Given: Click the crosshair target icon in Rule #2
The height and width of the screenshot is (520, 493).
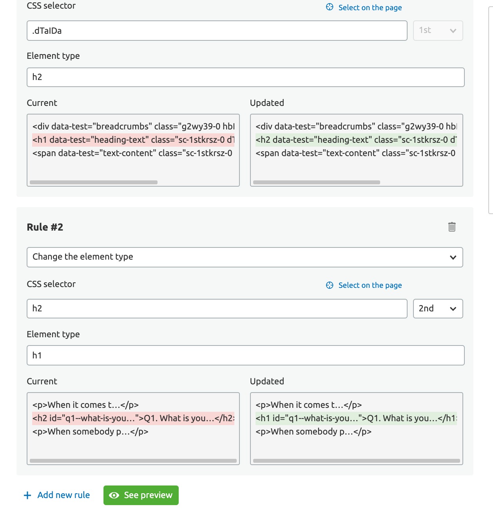Looking at the screenshot, I should click(330, 285).
